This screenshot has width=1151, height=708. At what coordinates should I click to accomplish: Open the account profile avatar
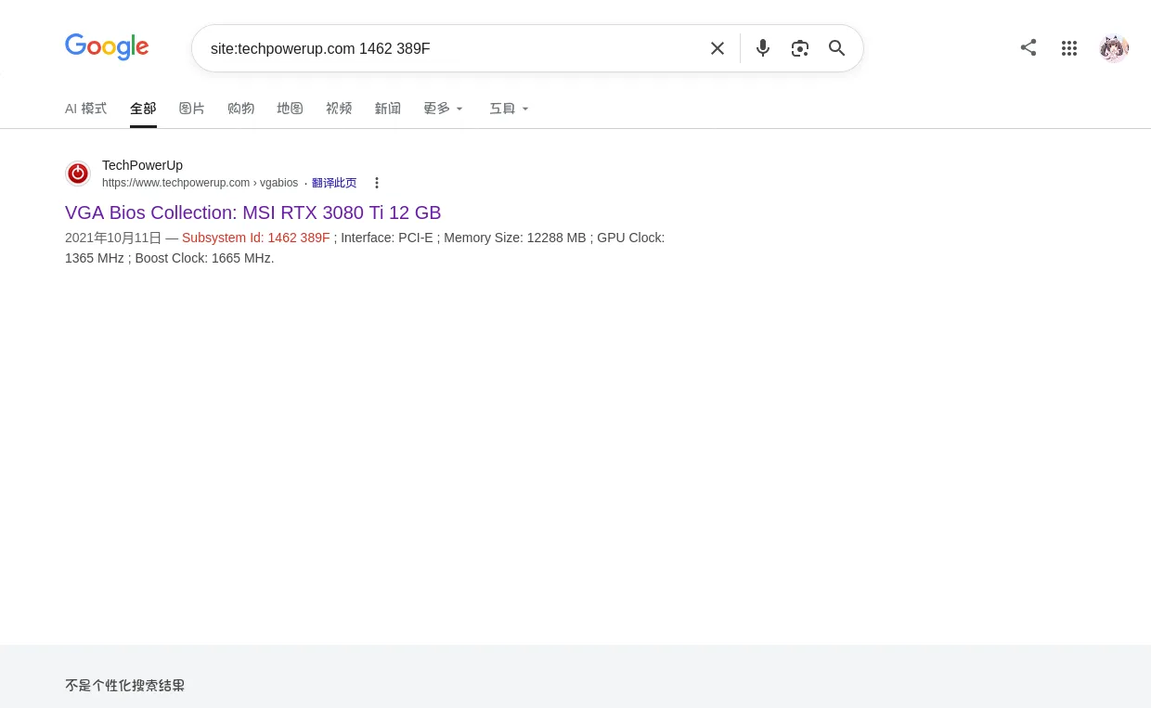point(1114,48)
